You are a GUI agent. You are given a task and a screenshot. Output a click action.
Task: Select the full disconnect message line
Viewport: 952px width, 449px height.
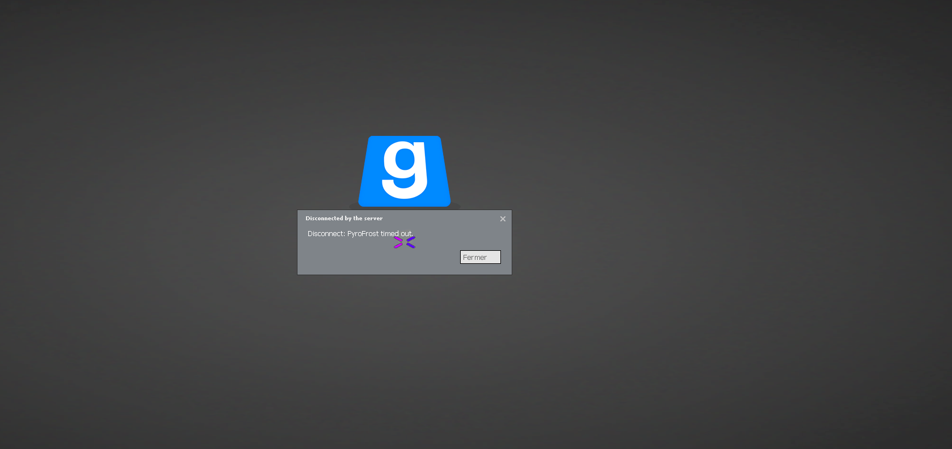[x=360, y=234]
